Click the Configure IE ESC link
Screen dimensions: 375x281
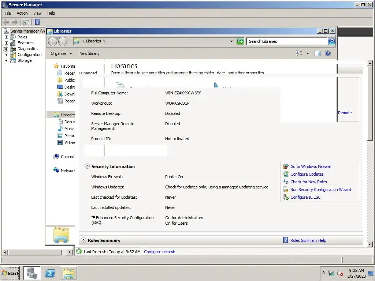[305, 197]
